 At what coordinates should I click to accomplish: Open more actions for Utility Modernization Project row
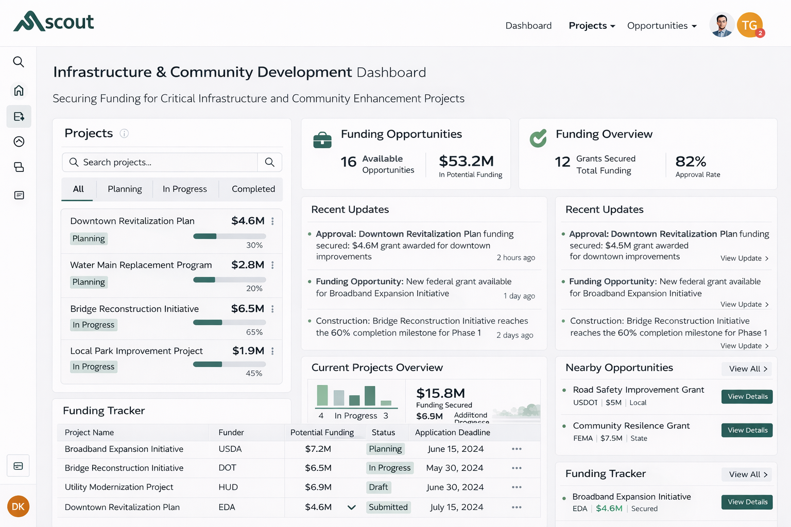click(x=517, y=487)
